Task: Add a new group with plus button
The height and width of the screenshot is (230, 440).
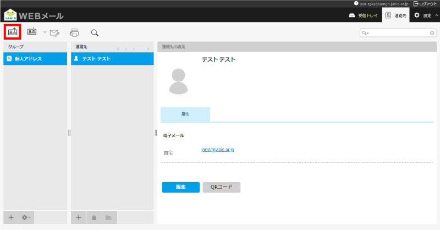Action: click(x=11, y=217)
